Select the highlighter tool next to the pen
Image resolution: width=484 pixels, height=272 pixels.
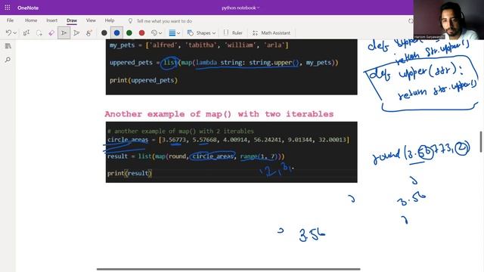(x=76, y=32)
